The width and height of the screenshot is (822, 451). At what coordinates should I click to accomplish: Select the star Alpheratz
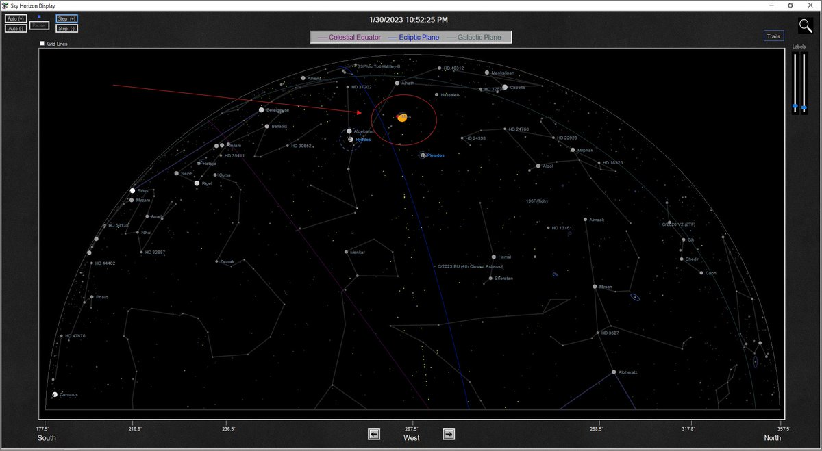pyautogui.click(x=614, y=372)
